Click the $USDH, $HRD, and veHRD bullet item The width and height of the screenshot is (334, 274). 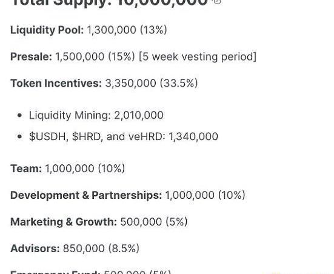click(x=123, y=136)
